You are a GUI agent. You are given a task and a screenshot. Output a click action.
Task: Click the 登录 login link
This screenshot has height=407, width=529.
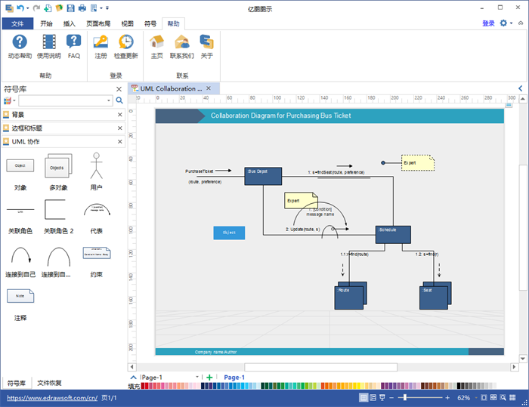tap(488, 23)
